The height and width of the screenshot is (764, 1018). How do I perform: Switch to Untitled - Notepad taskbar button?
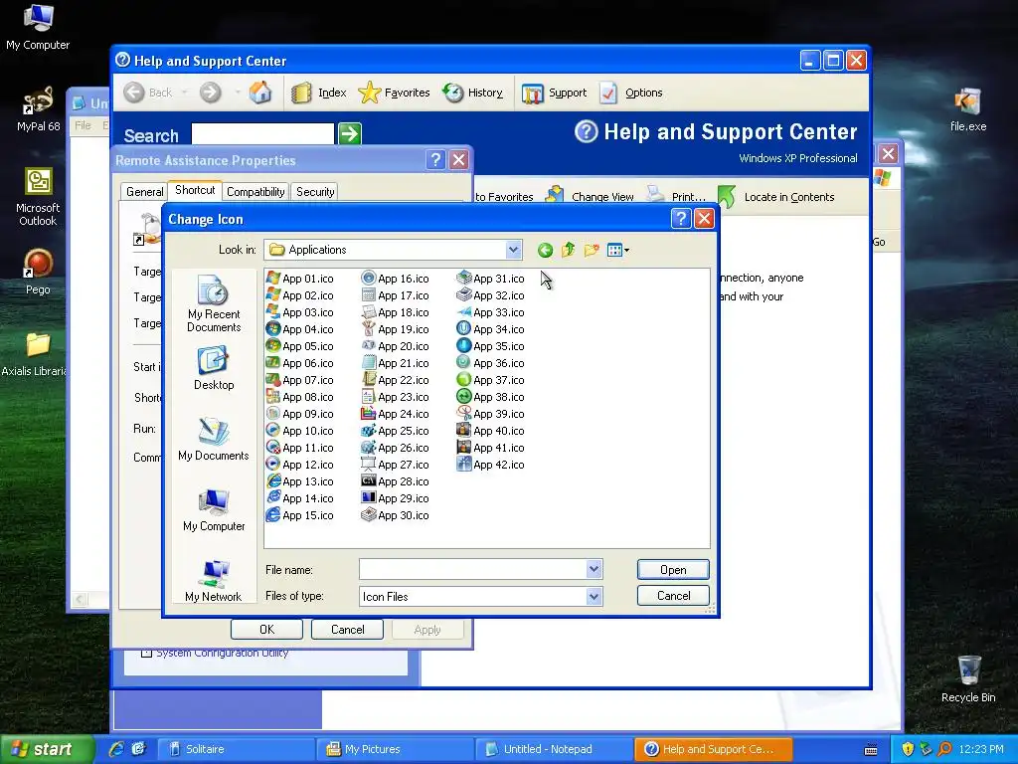[555, 749]
